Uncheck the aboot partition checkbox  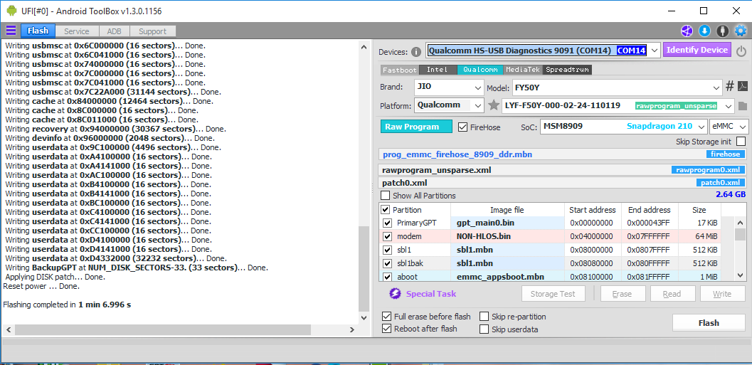(387, 277)
